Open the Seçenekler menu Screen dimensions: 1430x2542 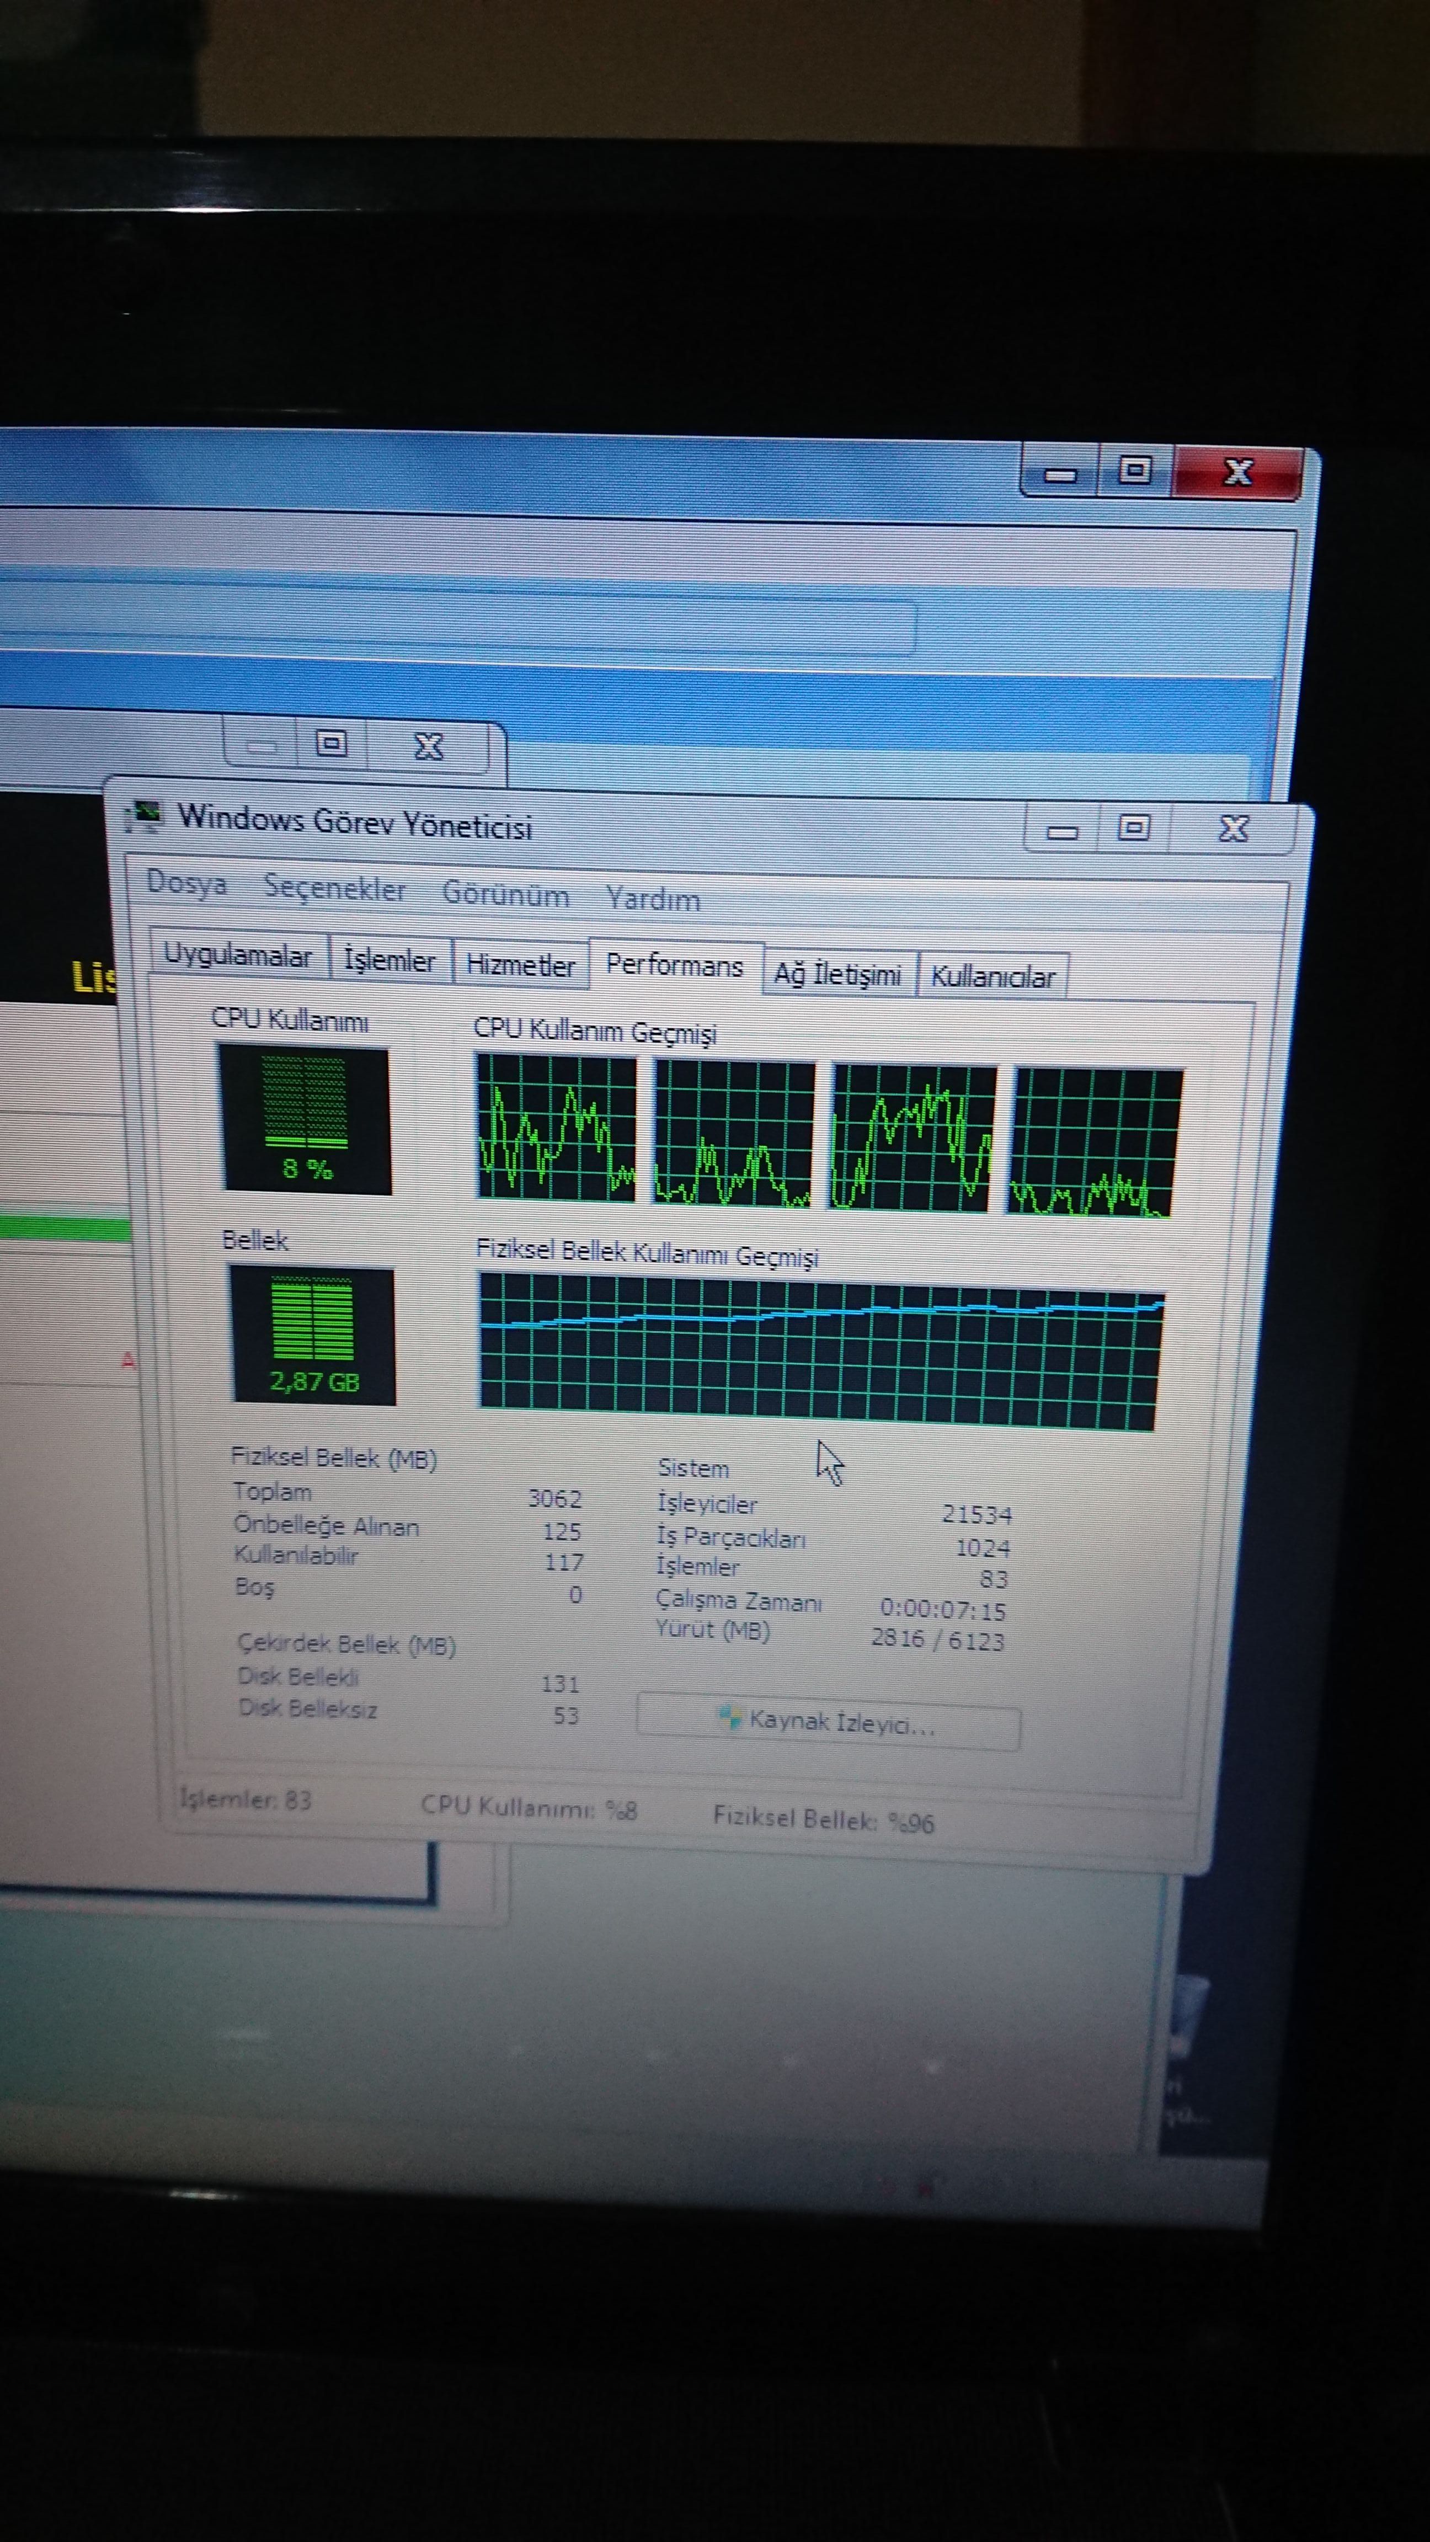[334, 888]
